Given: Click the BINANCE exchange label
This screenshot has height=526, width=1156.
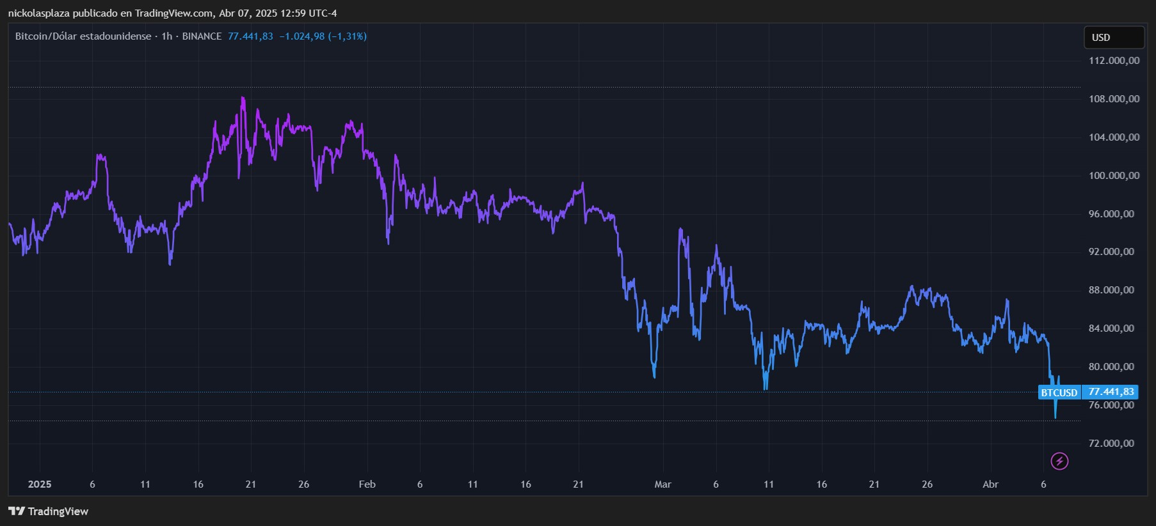Looking at the screenshot, I should click(202, 36).
